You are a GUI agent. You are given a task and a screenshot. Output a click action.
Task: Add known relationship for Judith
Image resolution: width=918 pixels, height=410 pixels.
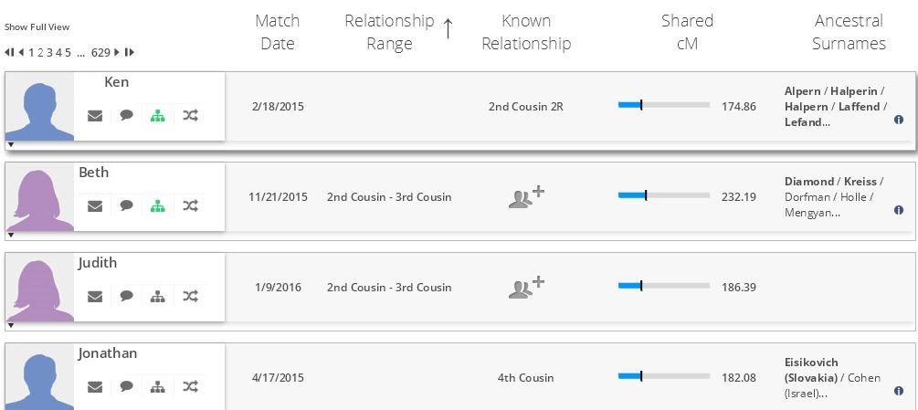tap(525, 288)
